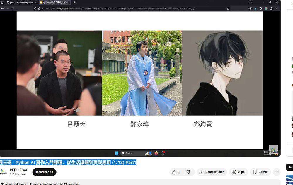The height and width of the screenshot is (185, 293).
Task: Open the Windows Start menu in the video
Action: (x=117, y=153)
